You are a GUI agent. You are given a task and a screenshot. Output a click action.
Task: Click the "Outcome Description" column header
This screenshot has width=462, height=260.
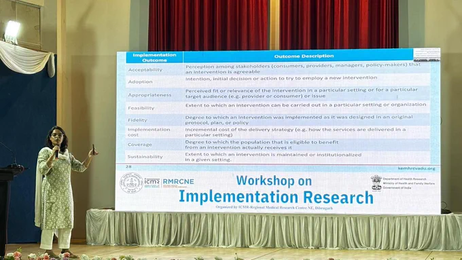tap(304, 56)
